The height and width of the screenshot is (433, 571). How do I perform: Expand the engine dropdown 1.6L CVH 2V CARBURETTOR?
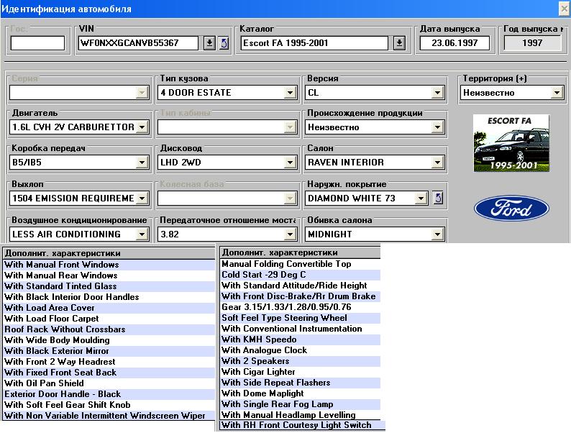pos(142,127)
